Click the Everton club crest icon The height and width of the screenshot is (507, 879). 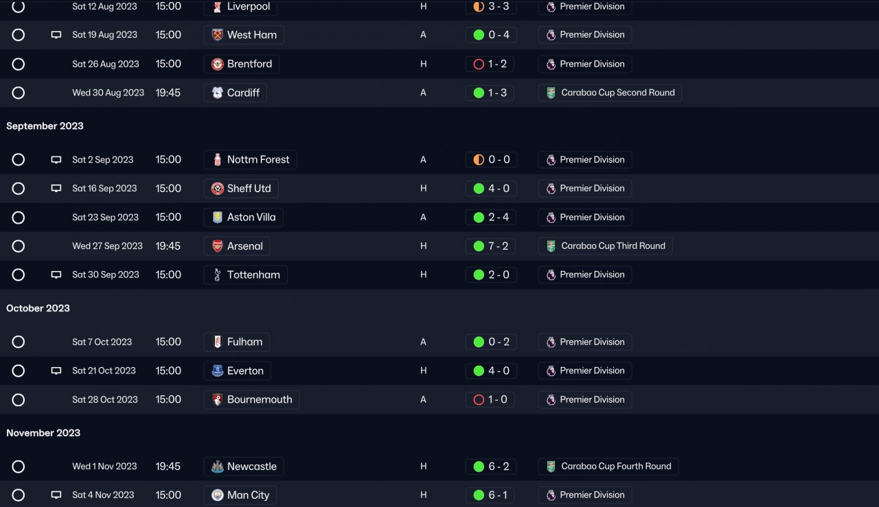(218, 371)
